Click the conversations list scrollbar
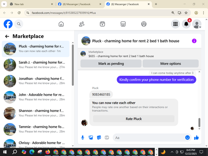The image size is (208, 156). coord(73,65)
